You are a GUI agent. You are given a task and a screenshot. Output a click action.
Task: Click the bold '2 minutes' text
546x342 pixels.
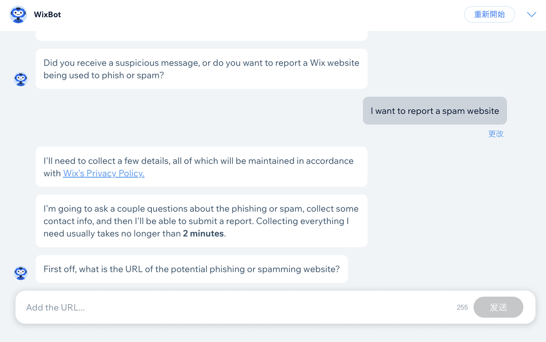pyautogui.click(x=203, y=233)
